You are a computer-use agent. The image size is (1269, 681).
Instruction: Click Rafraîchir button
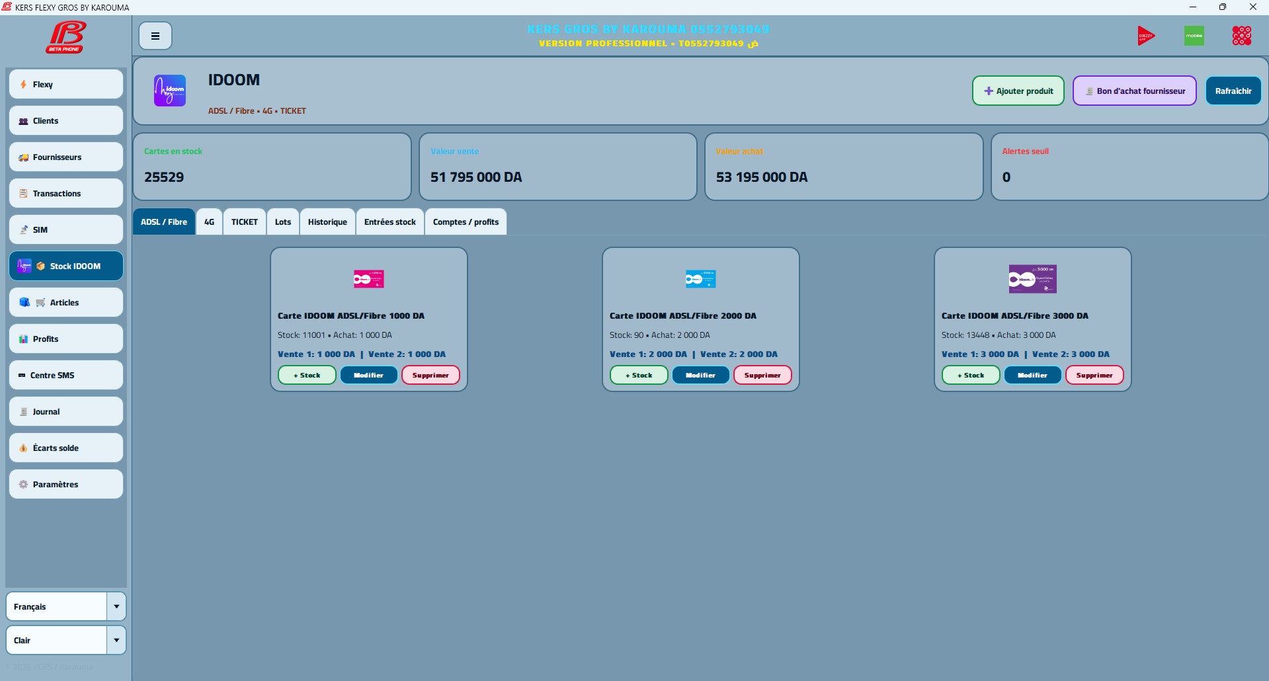(1233, 91)
